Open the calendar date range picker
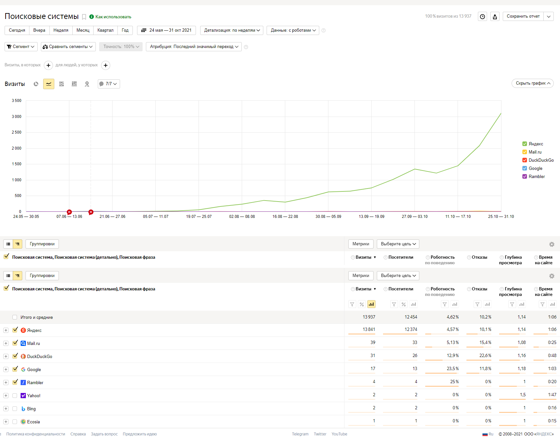The image size is (560, 440). click(166, 30)
